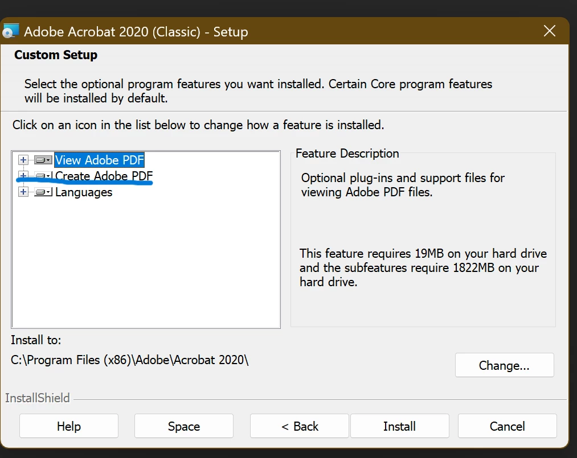Open the Create Adobe PDF drive icon menu

coord(43,176)
